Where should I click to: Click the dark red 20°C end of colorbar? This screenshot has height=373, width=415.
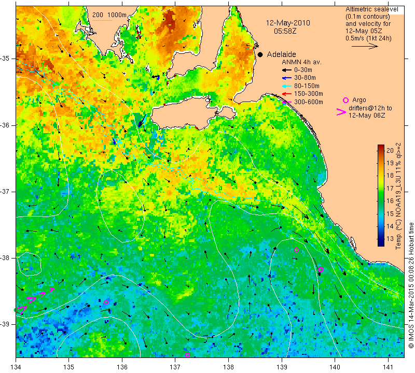click(381, 147)
